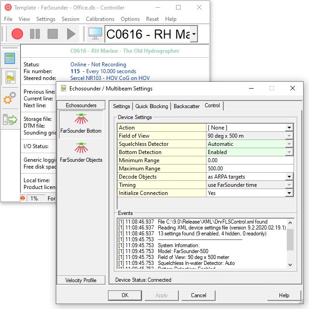Switch to the Quick Blocking tab
Screen dimensions: 309x309
[x=152, y=106]
